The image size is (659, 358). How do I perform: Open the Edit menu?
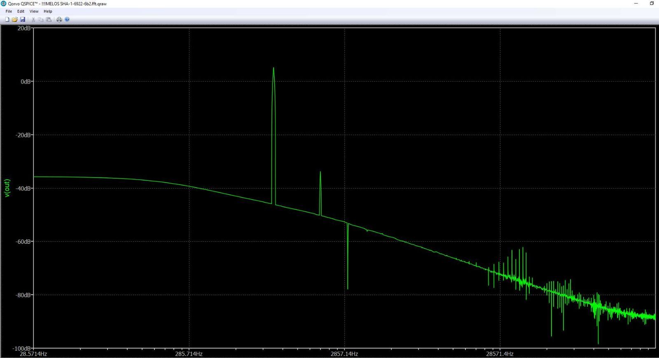point(21,12)
